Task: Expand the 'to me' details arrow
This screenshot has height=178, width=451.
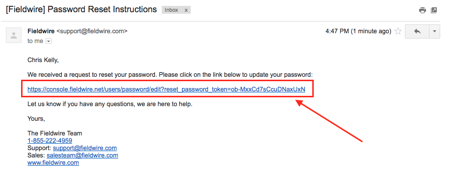Action: point(49,42)
